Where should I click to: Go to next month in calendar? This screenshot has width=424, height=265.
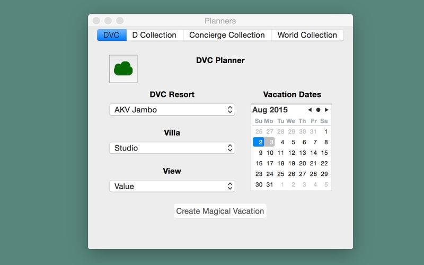(x=326, y=110)
